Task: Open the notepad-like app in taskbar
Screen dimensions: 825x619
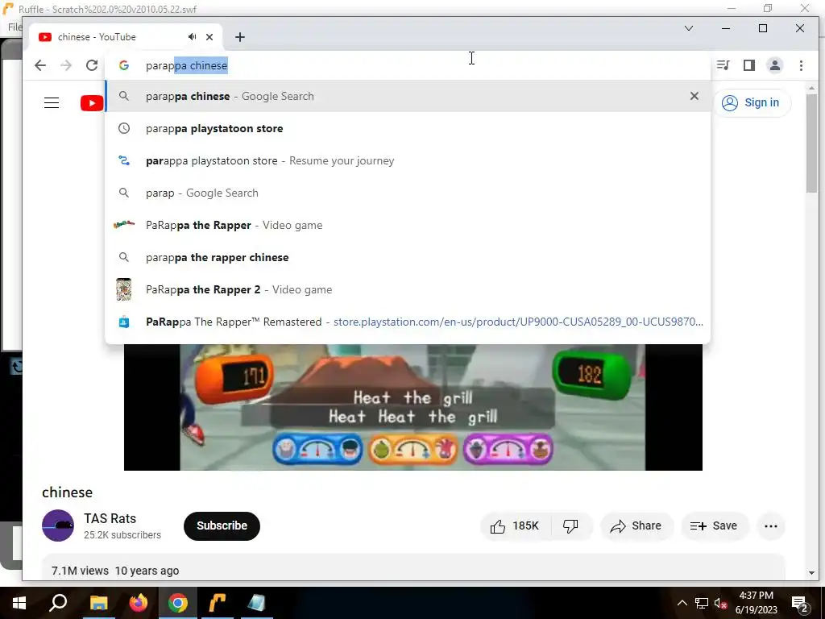Action: click(x=257, y=603)
